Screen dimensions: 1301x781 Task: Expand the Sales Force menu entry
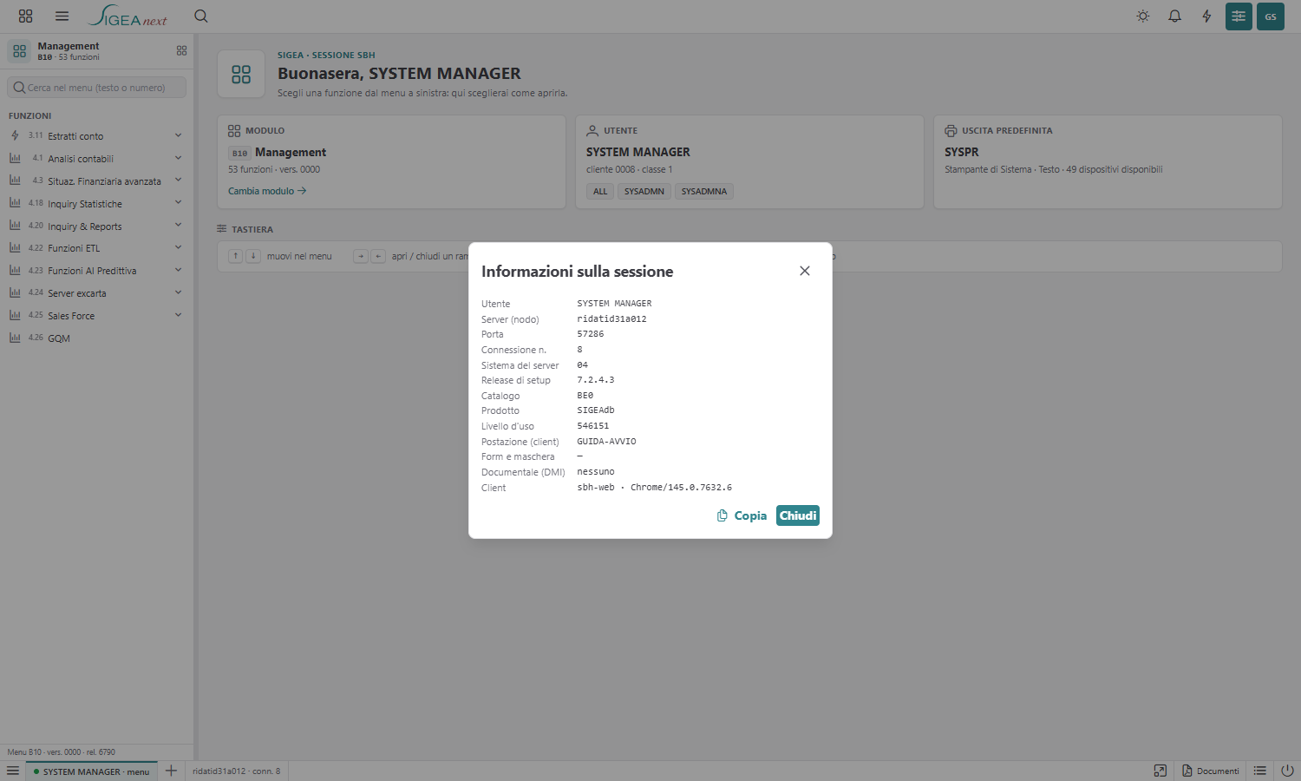click(x=96, y=316)
